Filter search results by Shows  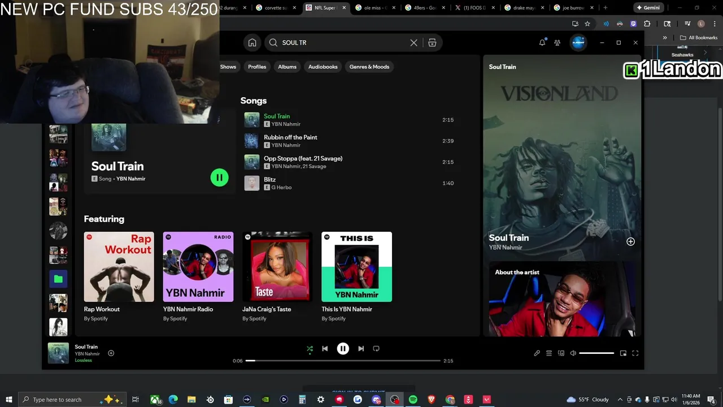(228, 67)
